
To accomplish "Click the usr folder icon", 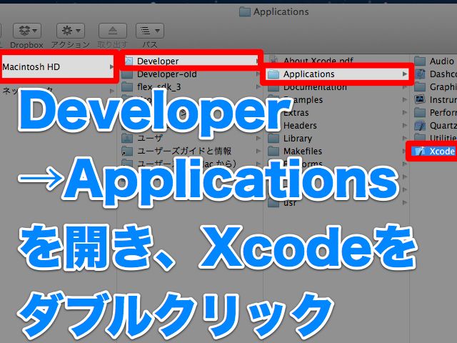I will (273, 202).
